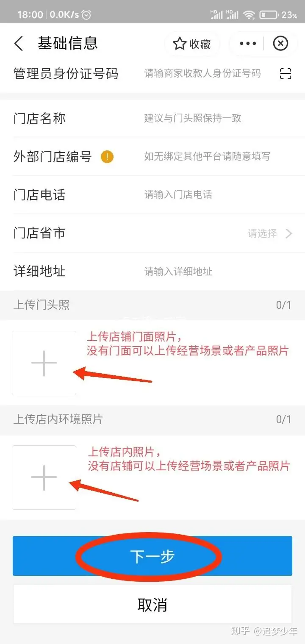Tap the chevron next to 请选择
The image size is (305, 644).
pyautogui.click(x=289, y=233)
